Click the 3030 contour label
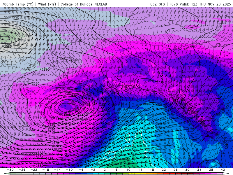This screenshot has height=175, width=233. pos(148,153)
